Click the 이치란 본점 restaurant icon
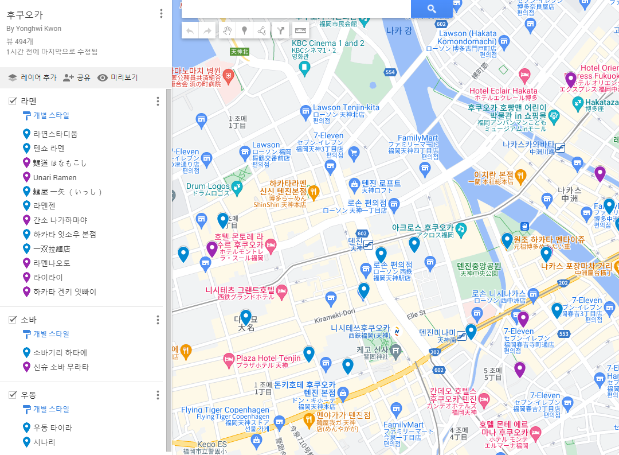This screenshot has height=455, width=619. [x=520, y=177]
